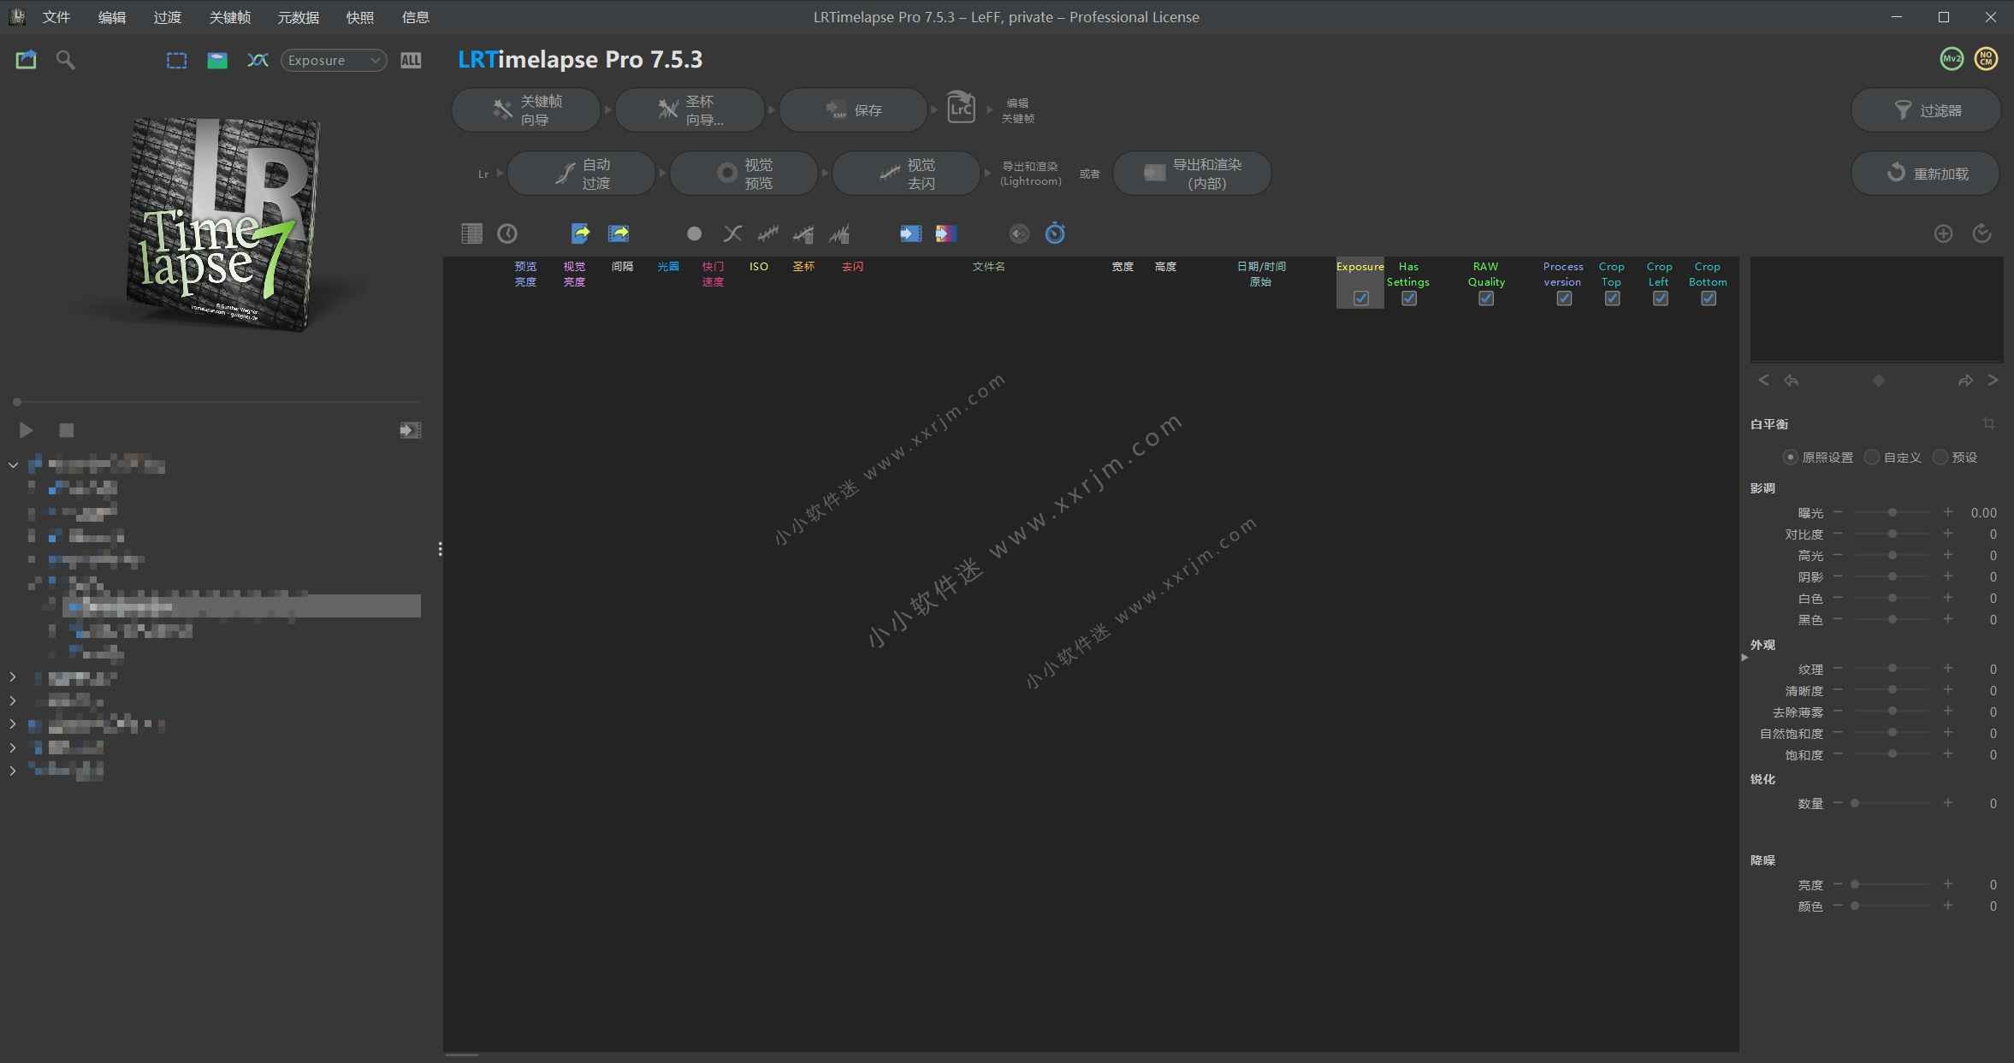Image resolution: width=2014 pixels, height=1063 pixels.
Task: Collapse the first expanded folder tree node
Action: click(13, 465)
